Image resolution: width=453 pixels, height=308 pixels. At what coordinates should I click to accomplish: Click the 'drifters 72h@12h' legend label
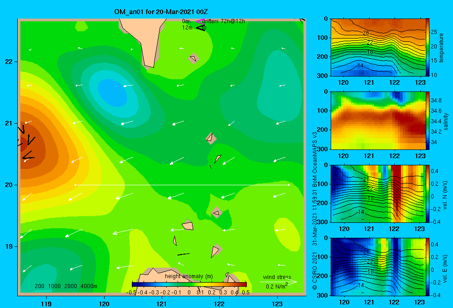coord(224,21)
